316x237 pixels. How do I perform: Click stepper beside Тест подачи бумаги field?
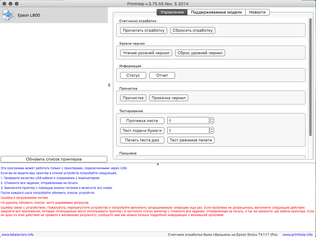click(212, 131)
